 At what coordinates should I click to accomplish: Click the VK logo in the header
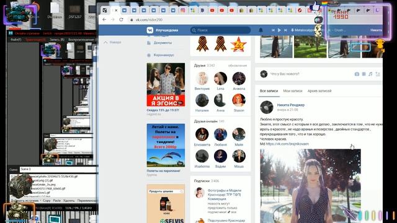pos(150,30)
